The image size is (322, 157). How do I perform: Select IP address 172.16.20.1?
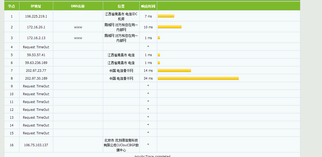pos(36,27)
